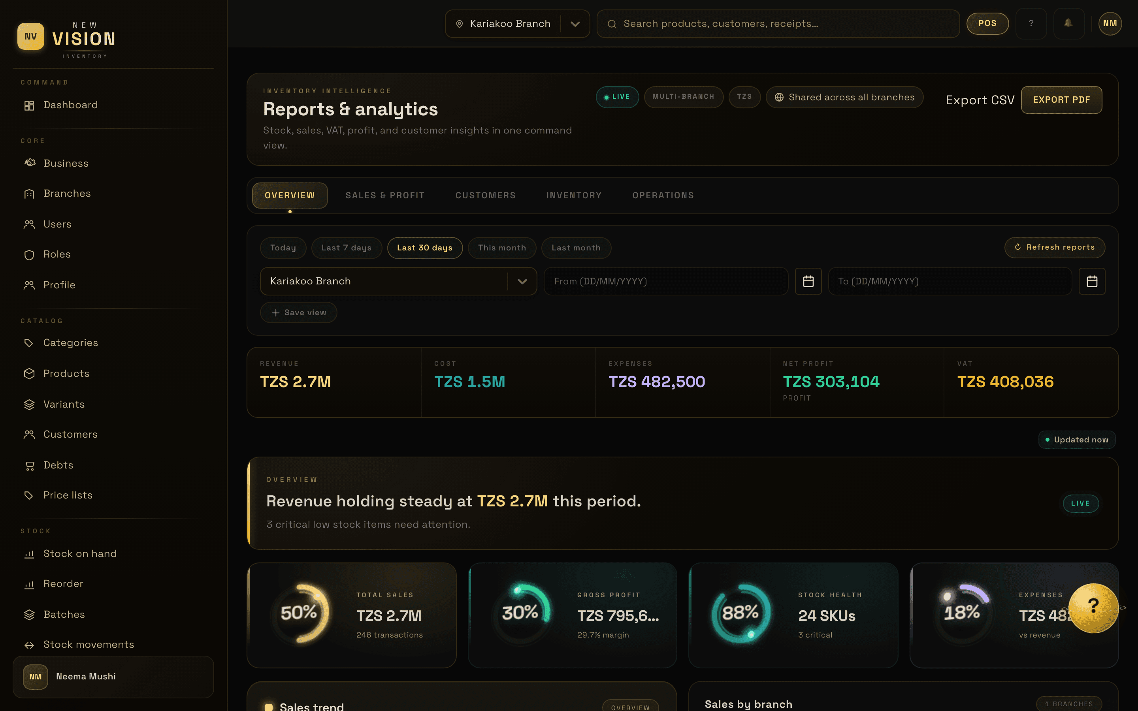Open the Customers reports tab
1138x711 pixels.
485,196
